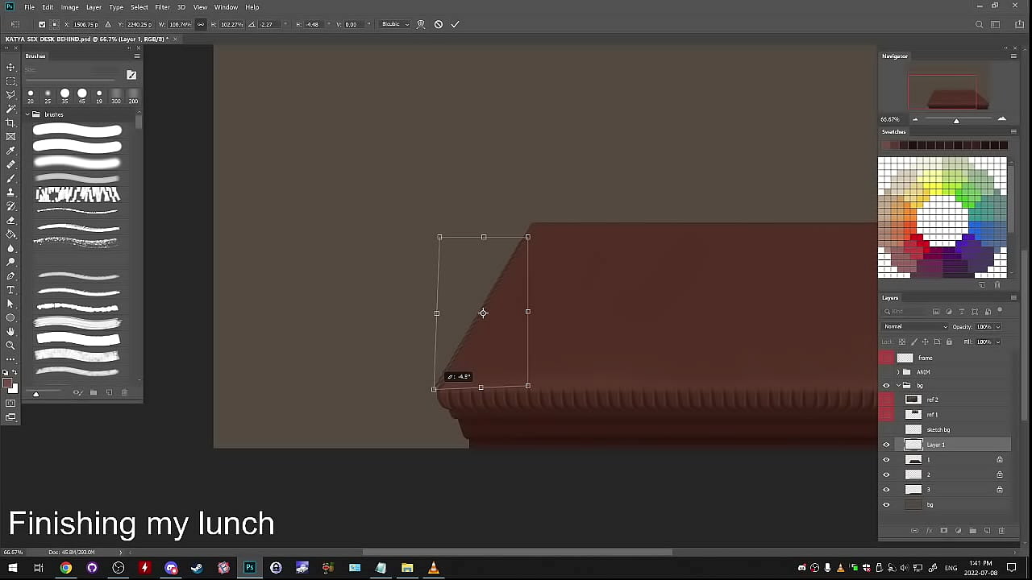This screenshot has height=580, width=1032.
Task: Hide Layer 1 with its eye icon
Action: pyautogui.click(x=886, y=445)
